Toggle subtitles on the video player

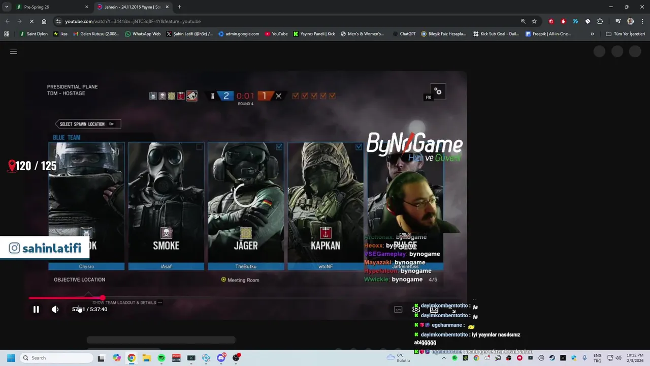coord(399,309)
